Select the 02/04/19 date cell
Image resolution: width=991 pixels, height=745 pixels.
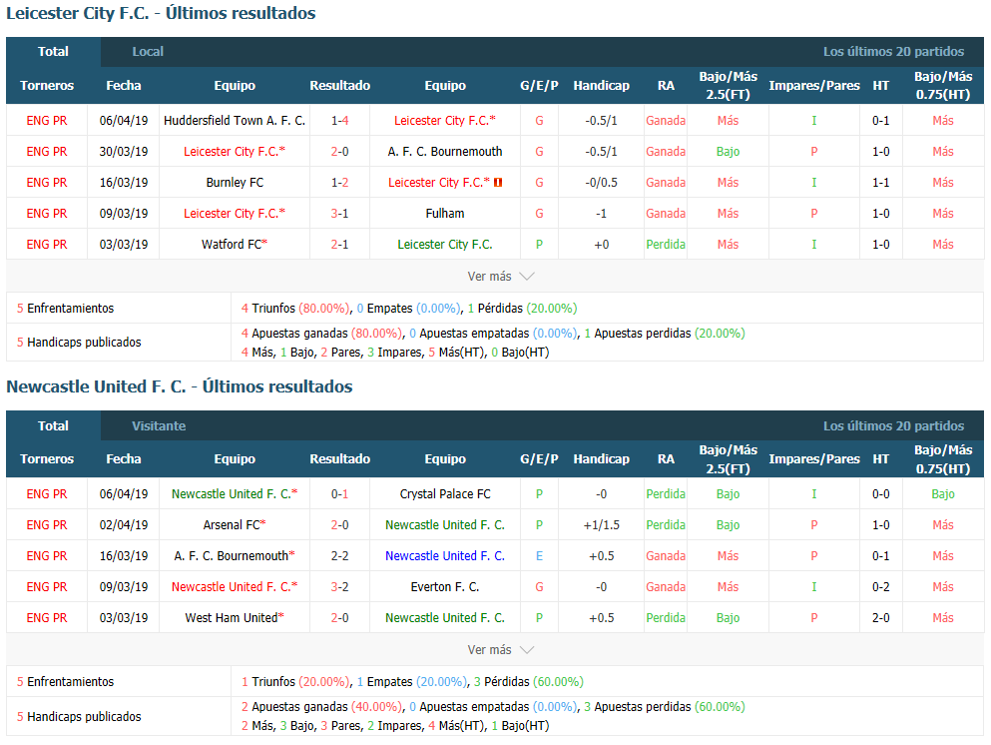(123, 525)
